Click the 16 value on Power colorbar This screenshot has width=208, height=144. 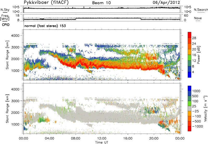(x=194, y=55)
